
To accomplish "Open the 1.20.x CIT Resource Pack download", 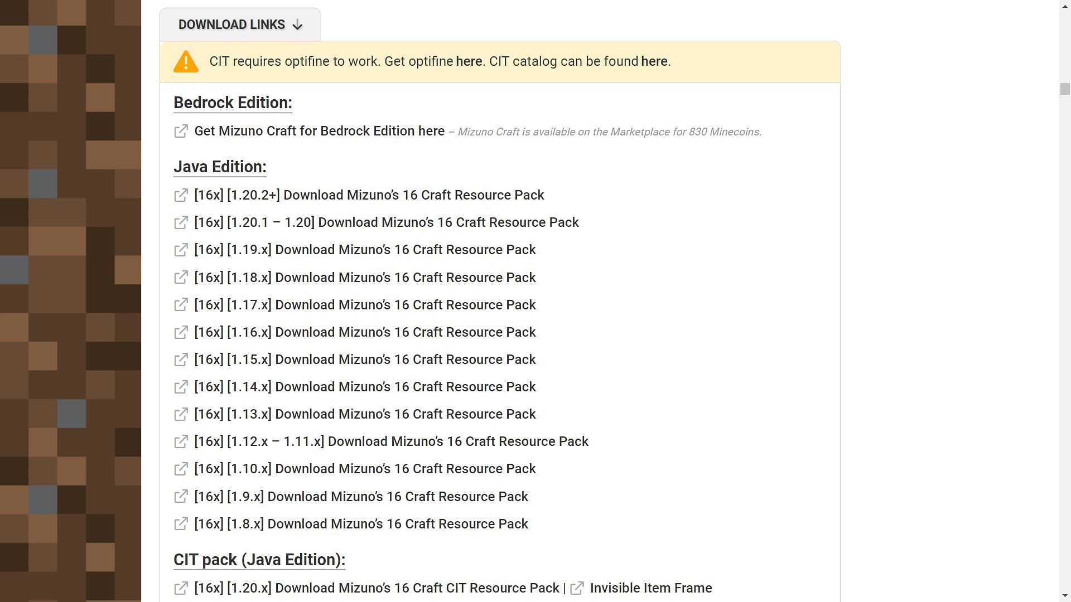I will tap(377, 588).
